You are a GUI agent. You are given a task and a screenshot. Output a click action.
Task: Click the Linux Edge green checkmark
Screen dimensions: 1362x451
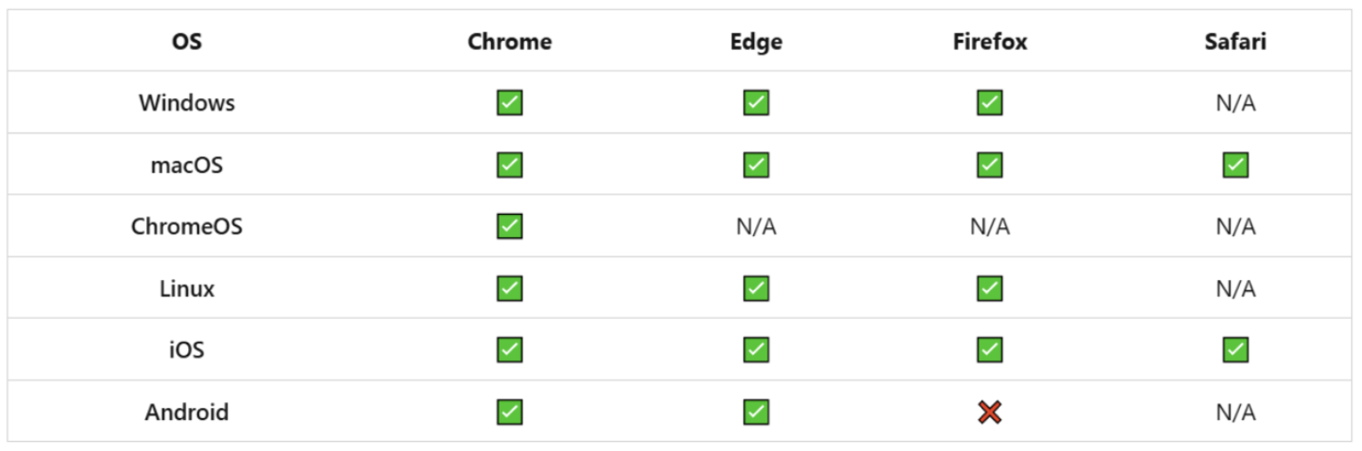tap(756, 289)
